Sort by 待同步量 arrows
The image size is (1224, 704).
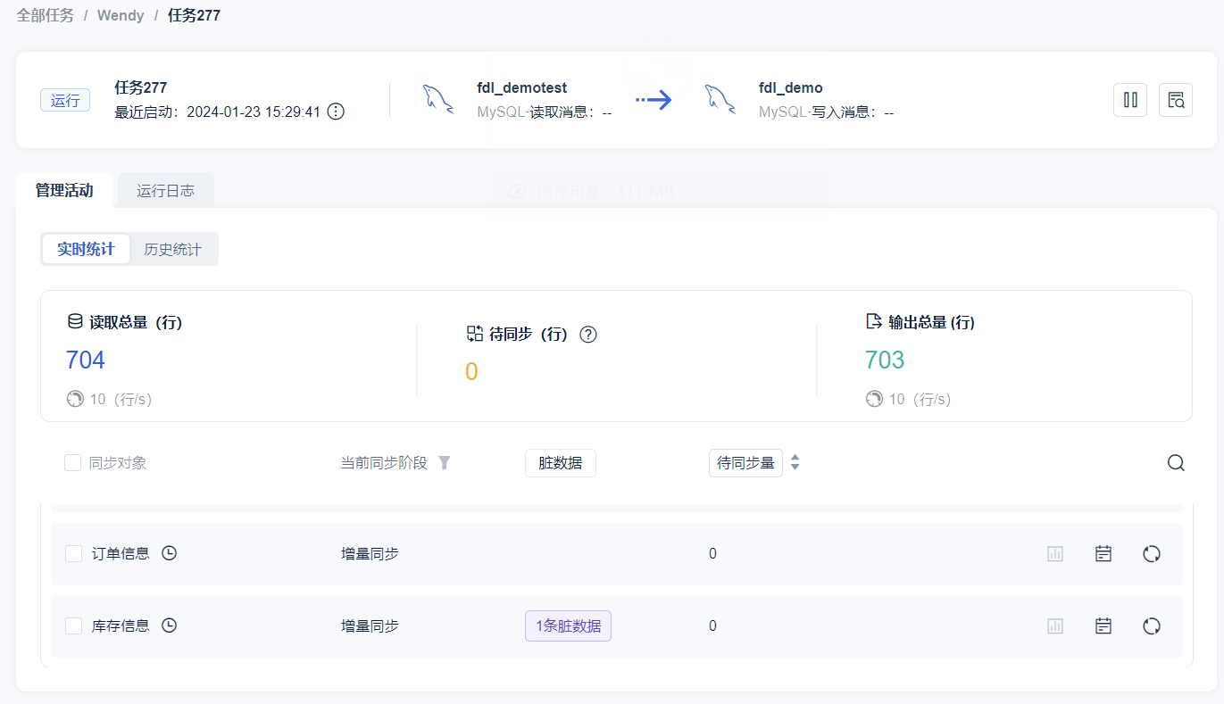[x=795, y=463]
